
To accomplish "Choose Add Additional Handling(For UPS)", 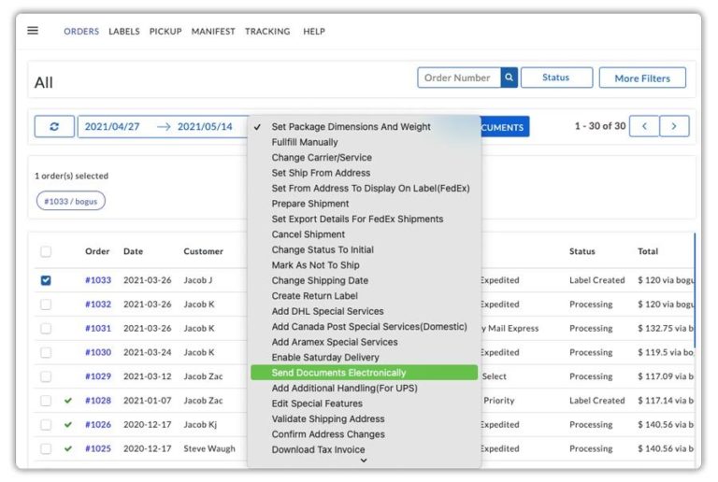I will pyautogui.click(x=364, y=389).
